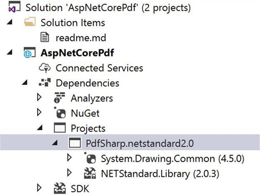Select the Projects tree item
The width and height of the screenshot is (260, 195).
pyautogui.click(x=88, y=128)
